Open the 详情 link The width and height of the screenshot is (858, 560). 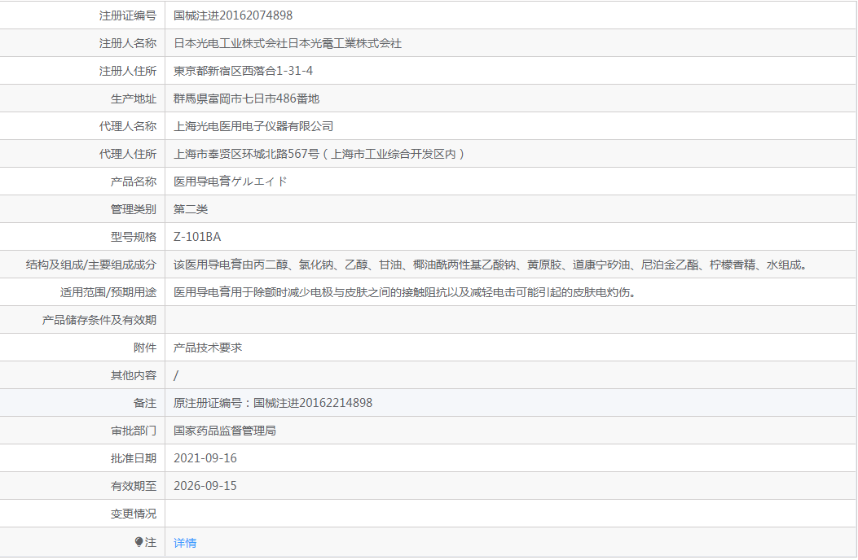pos(185,543)
